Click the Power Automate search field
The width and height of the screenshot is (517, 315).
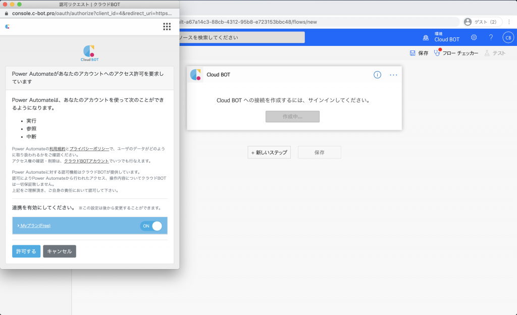pyautogui.click(x=242, y=37)
